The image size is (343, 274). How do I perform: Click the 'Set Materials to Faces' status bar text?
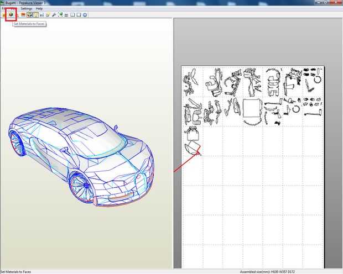[x=15, y=272]
